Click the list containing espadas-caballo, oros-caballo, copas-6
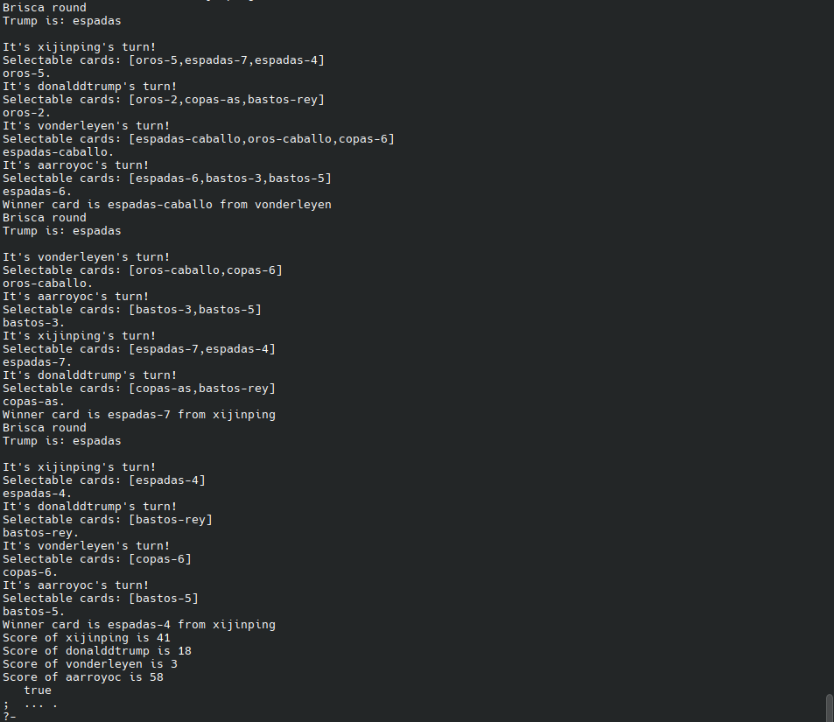 [262, 139]
